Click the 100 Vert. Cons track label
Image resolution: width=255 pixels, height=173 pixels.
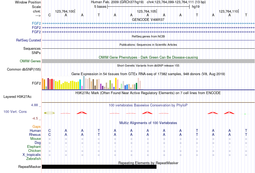pos(15,112)
